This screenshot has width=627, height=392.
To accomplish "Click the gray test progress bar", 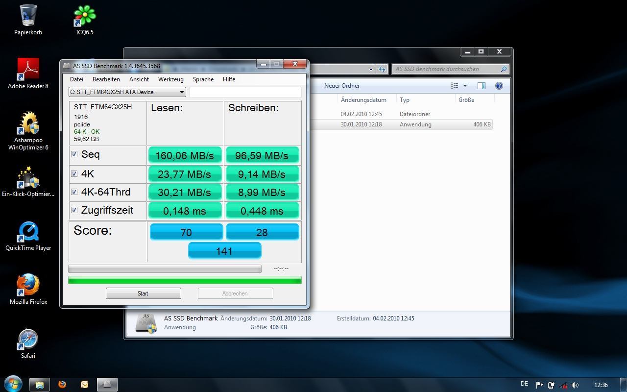I will [165, 269].
